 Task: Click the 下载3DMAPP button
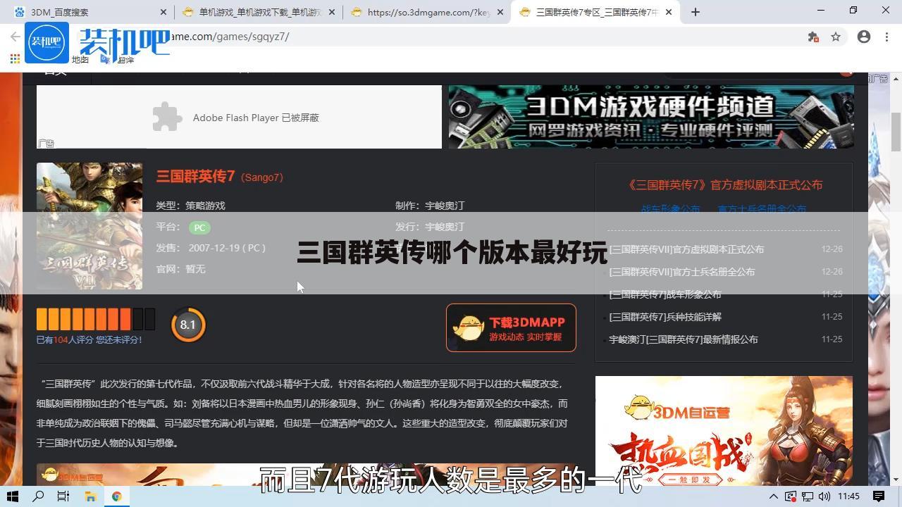tap(511, 327)
